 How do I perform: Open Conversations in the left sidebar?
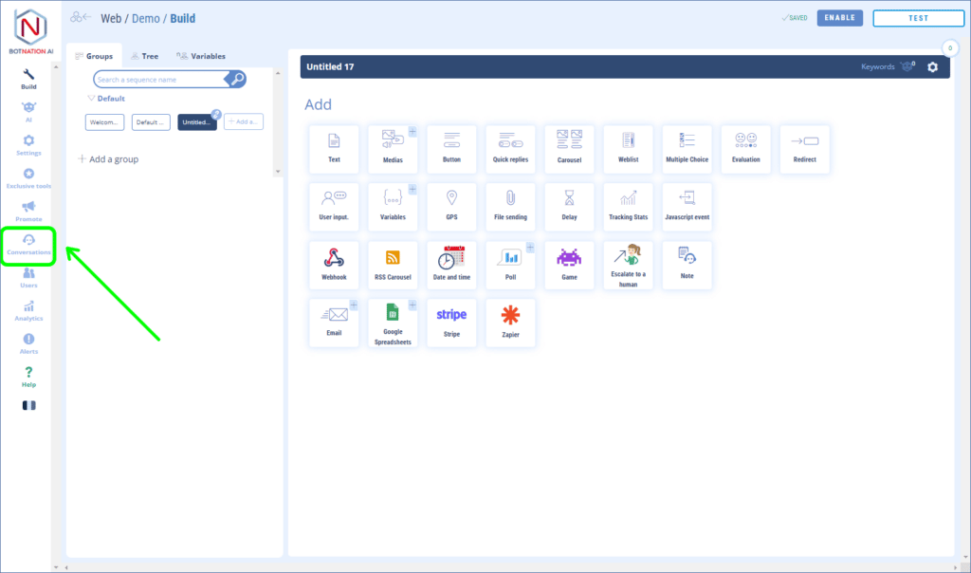pos(28,245)
